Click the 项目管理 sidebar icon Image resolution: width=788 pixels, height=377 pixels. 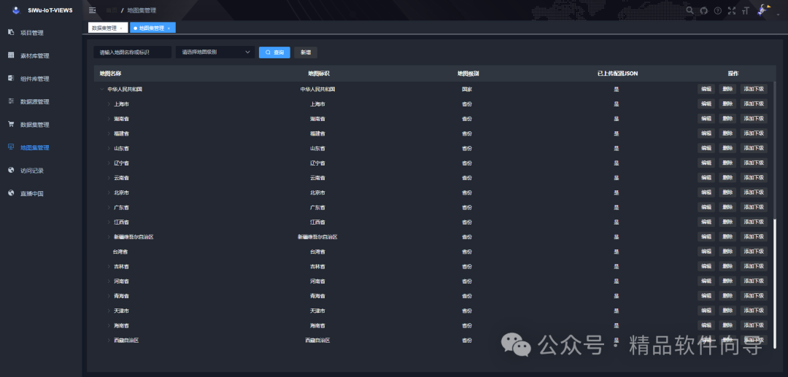(x=11, y=33)
